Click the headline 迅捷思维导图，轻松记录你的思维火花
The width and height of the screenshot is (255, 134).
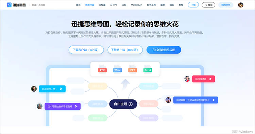[x=125, y=24]
